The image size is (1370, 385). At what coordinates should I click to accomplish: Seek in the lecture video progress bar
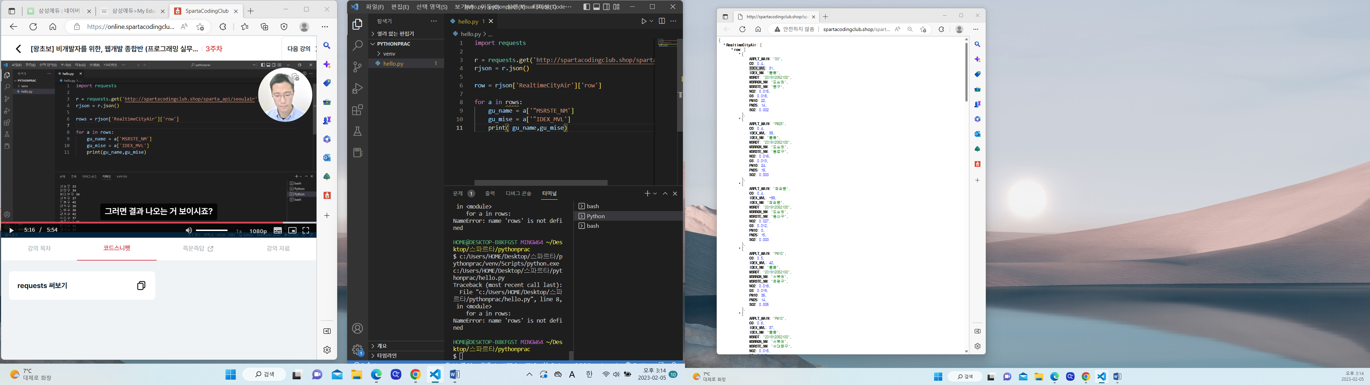tap(158, 222)
